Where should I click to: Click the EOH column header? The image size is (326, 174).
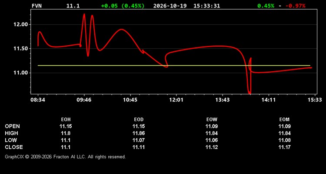click(x=66, y=120)
